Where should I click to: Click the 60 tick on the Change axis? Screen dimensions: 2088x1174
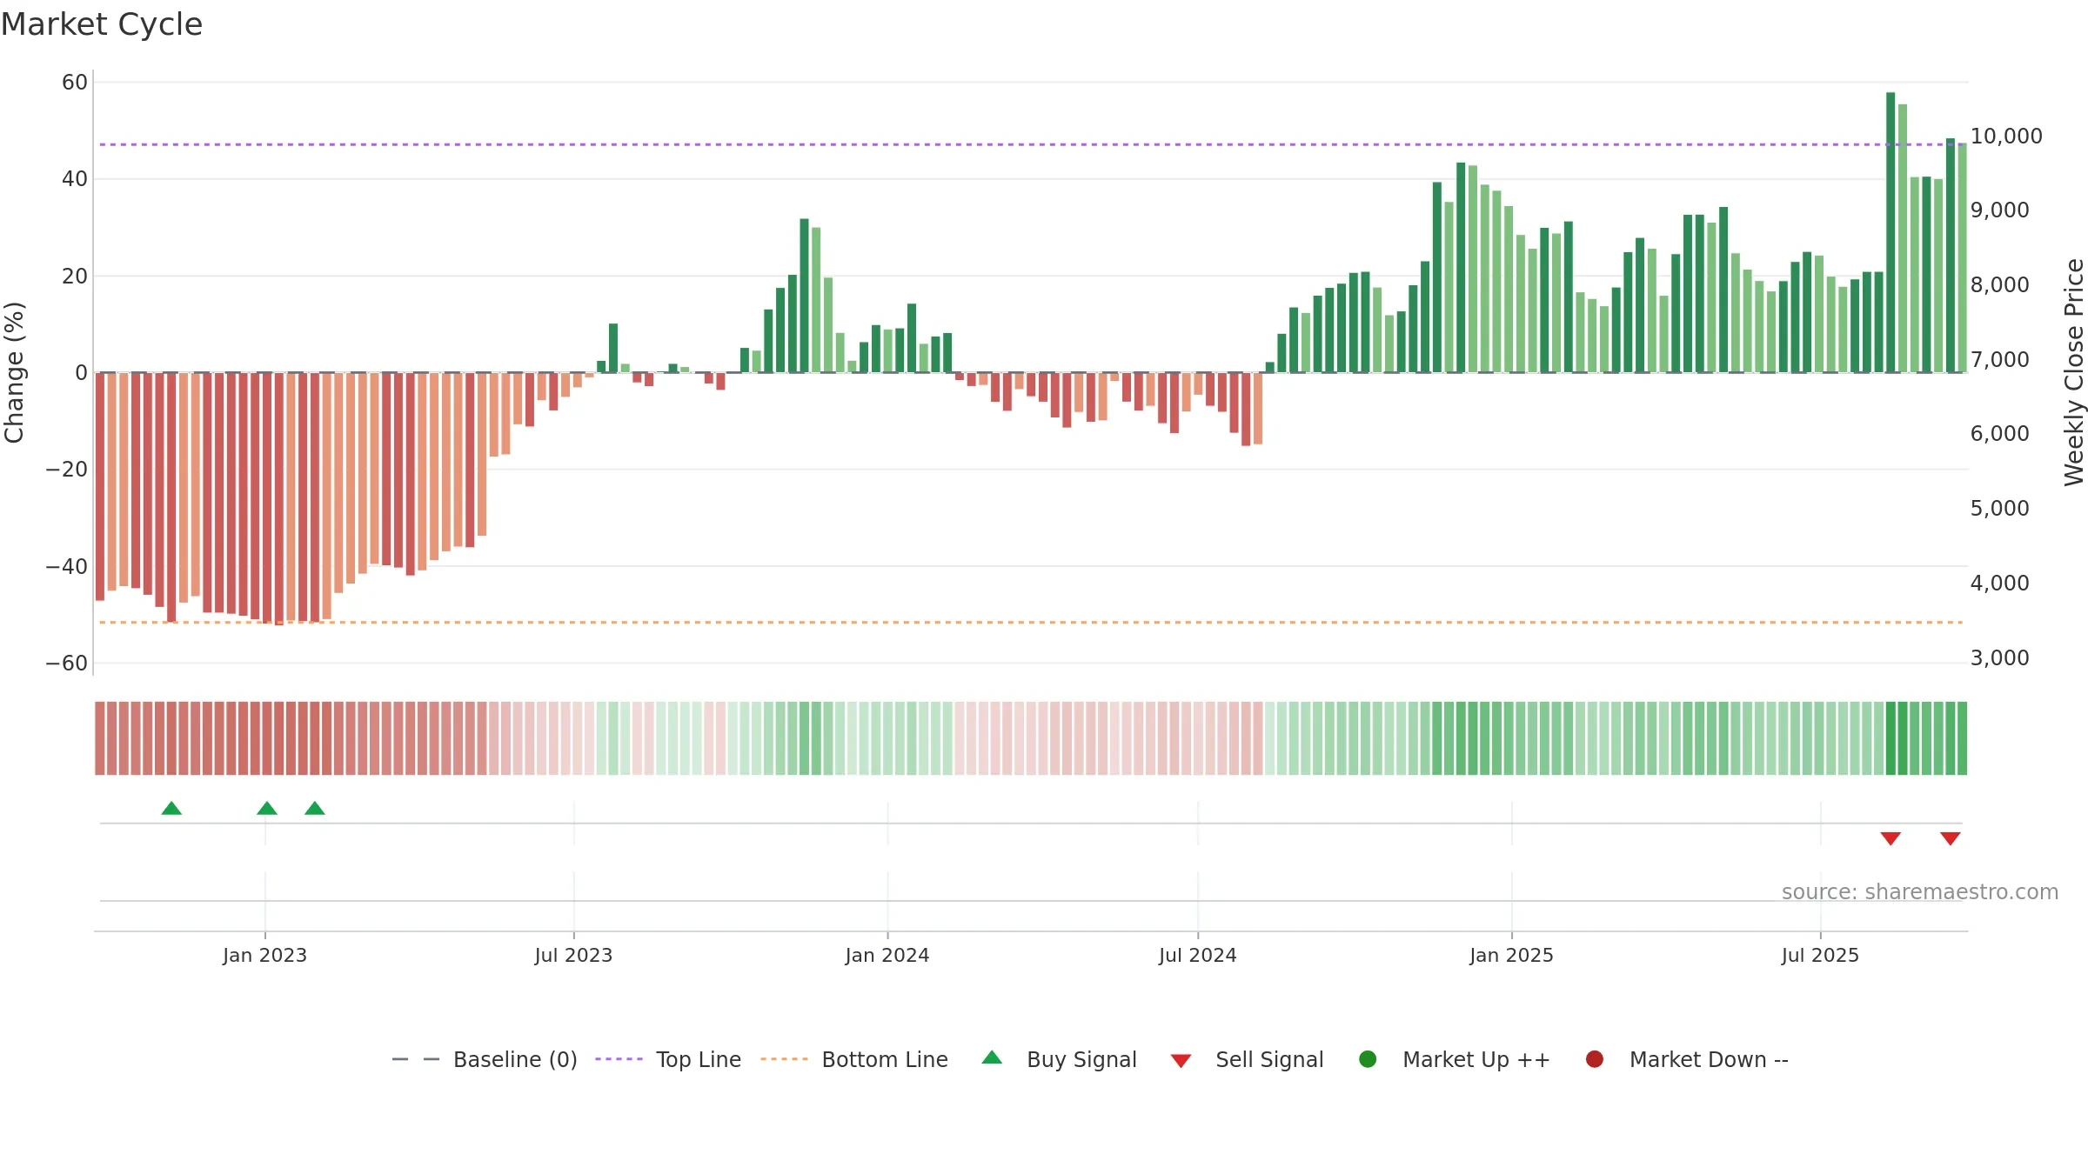pos(75,83)
